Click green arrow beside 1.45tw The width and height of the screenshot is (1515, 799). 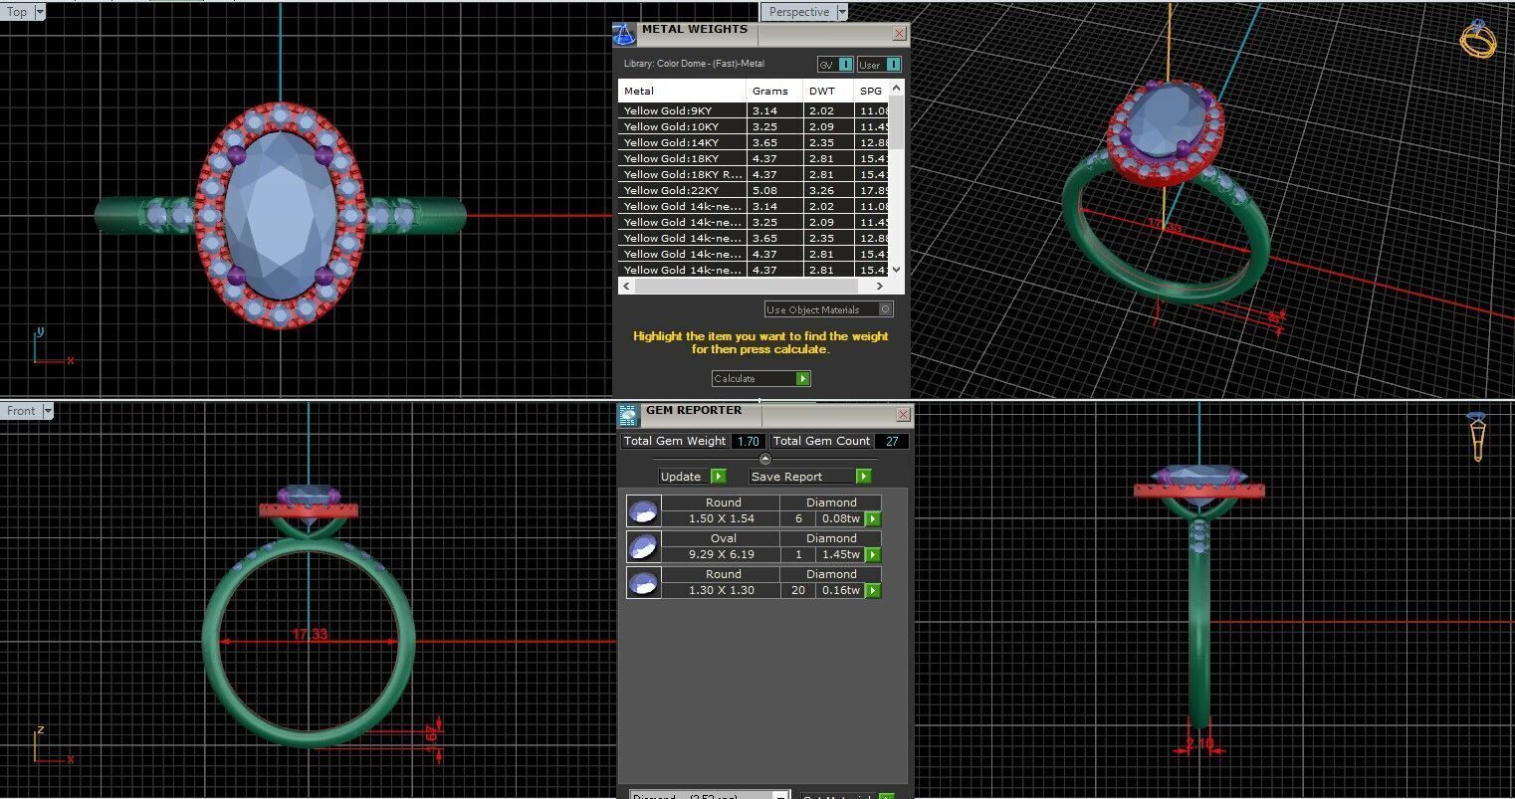(873, 555)
